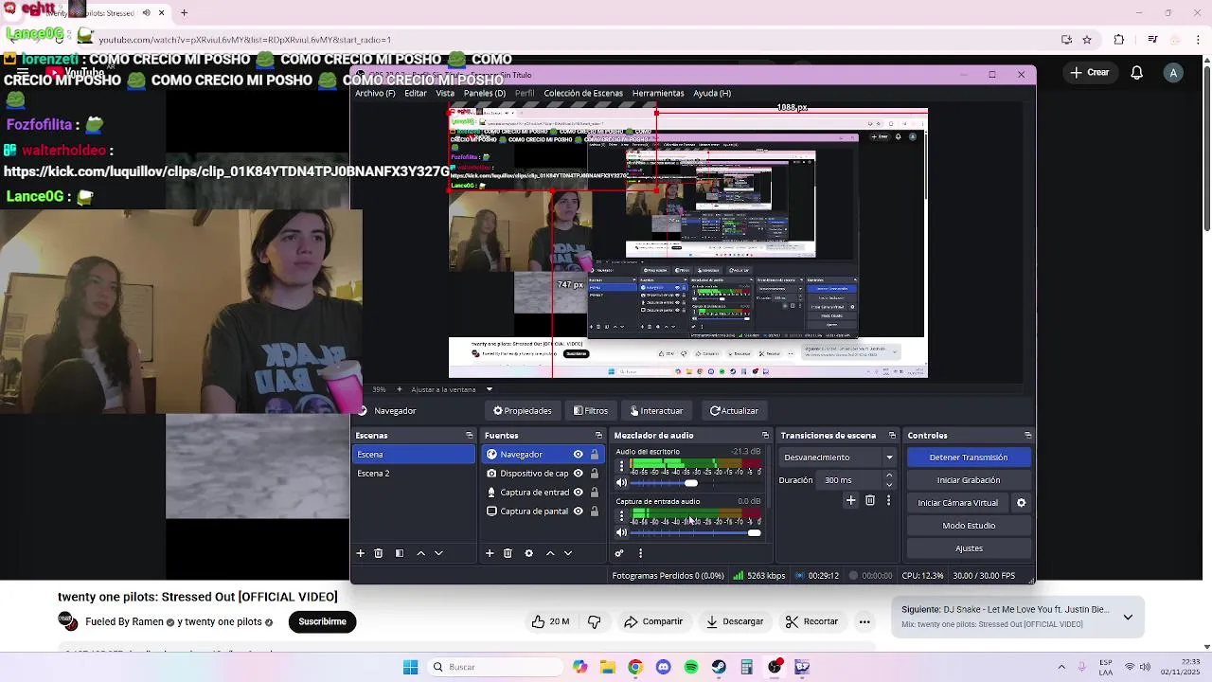Show hidden system tray icons
Viewport: 1212px width, 682px height.
pos(1061,667)
